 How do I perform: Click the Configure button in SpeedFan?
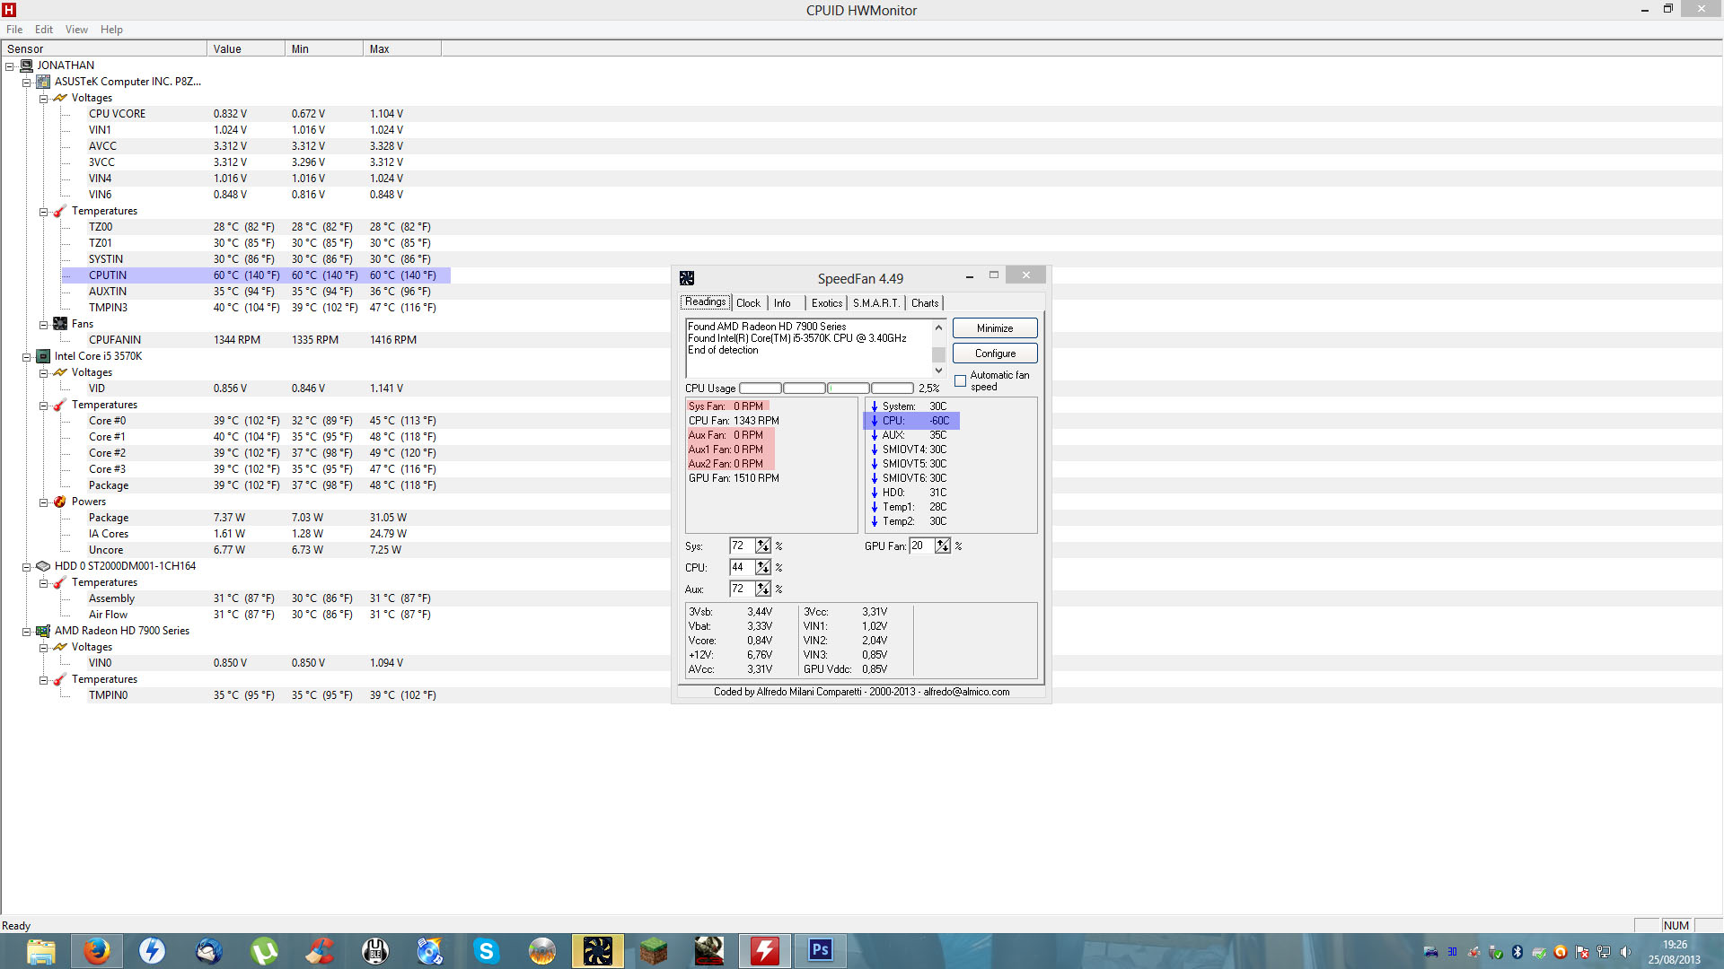[994, 354]
